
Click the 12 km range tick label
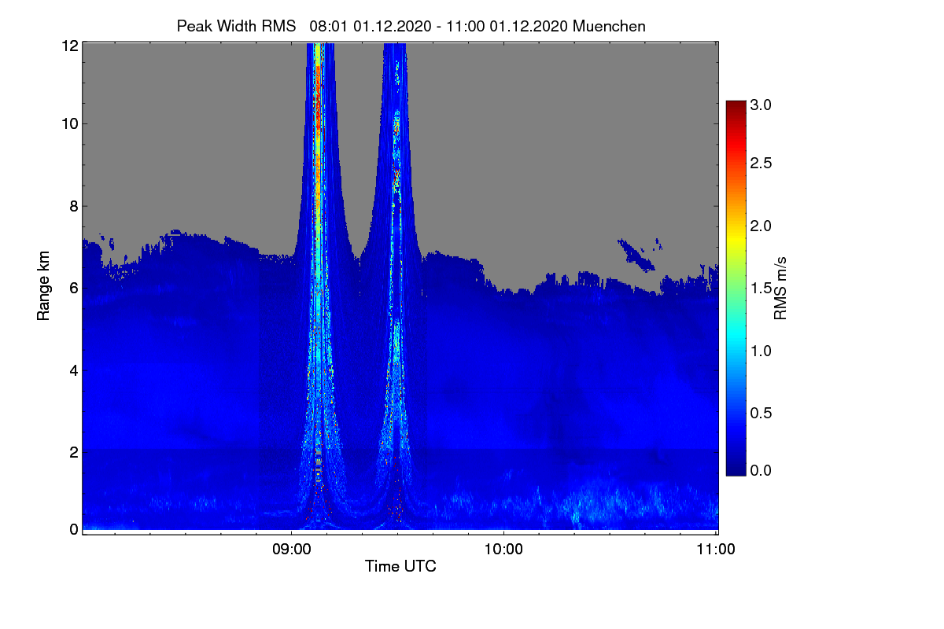[x=69, y=46]
